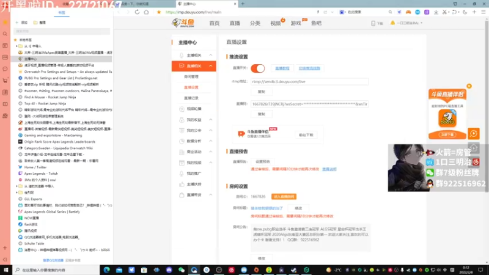Click the 数据分析 pie chart icon
The image size is (489, 275).
tap(182, 141)
